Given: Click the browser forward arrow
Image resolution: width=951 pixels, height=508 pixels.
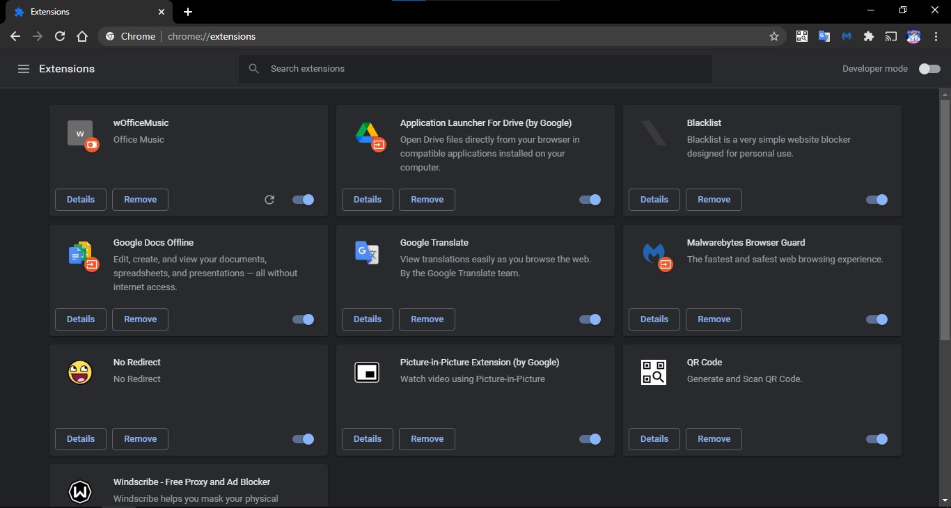Looking at the screenshot, I should point(38,36).
